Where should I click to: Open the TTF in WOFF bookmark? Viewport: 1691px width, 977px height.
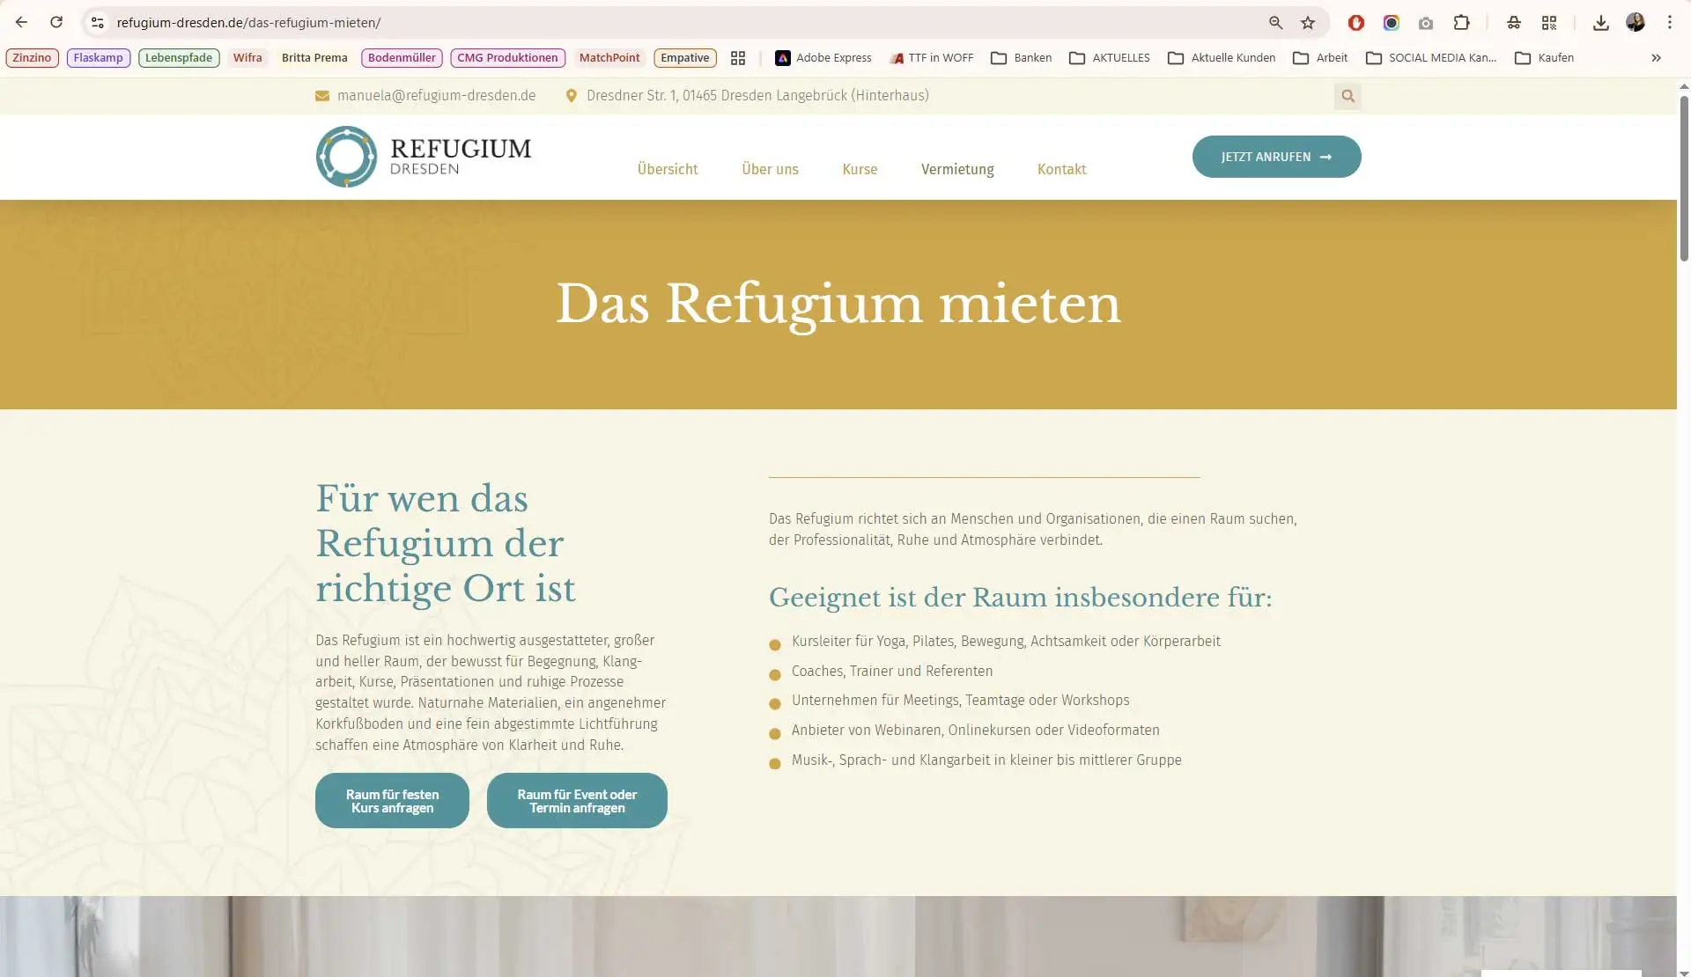(932, 58)
